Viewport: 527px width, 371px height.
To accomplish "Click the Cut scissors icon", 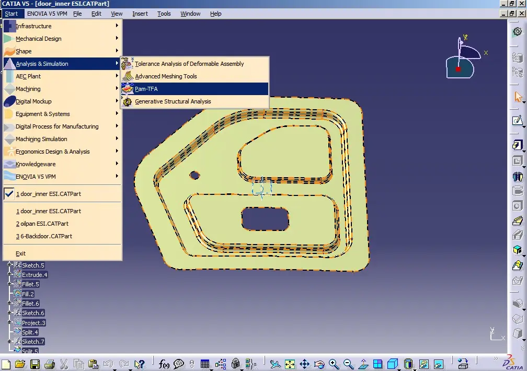I will pos(64,364).
